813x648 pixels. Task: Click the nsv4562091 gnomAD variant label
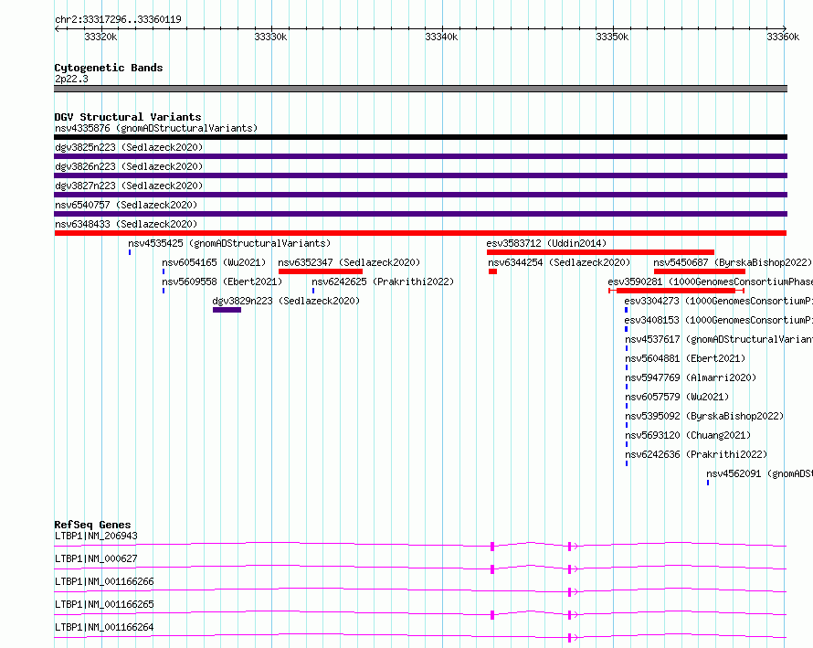tap(759, 473)
